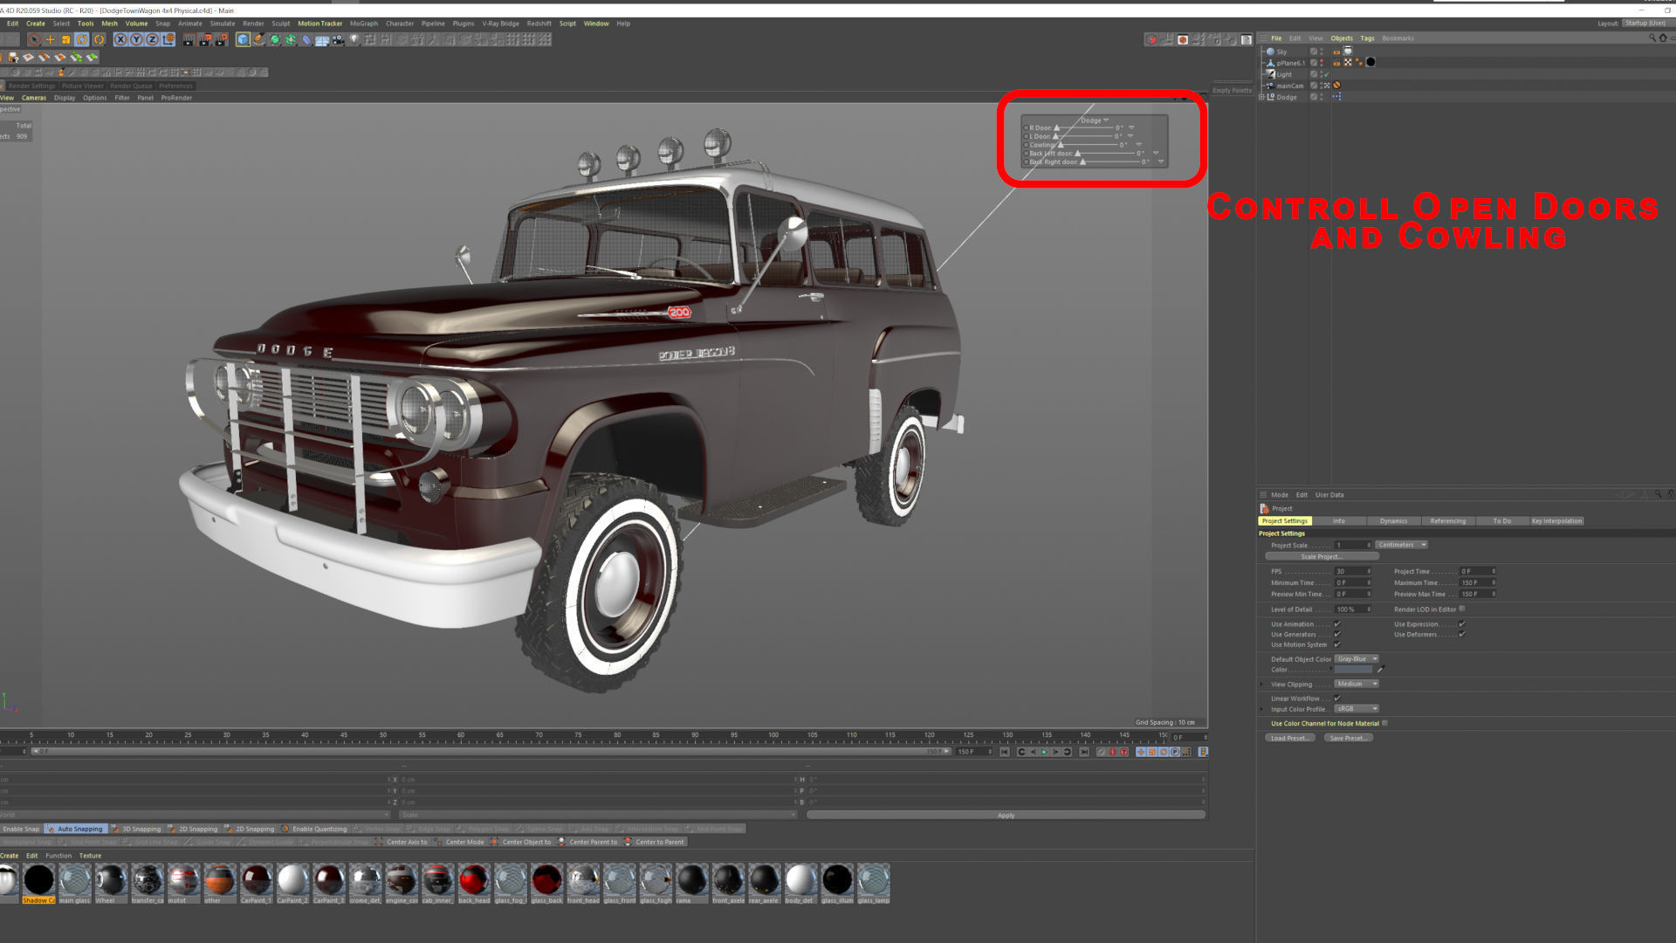
Task: Open the MoGraph menu
Action: [x=364, y=24]
